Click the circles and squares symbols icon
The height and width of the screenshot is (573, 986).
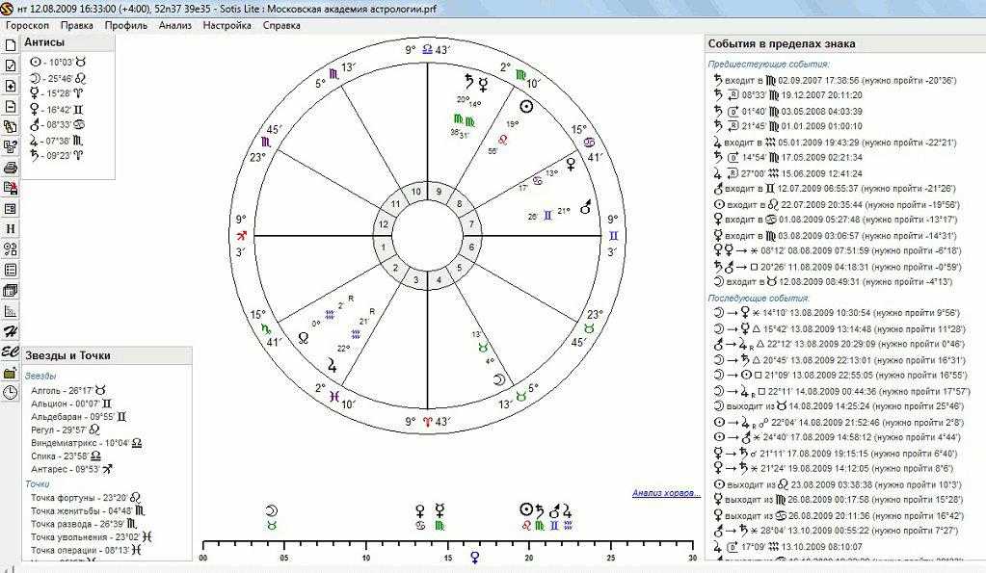10,249
